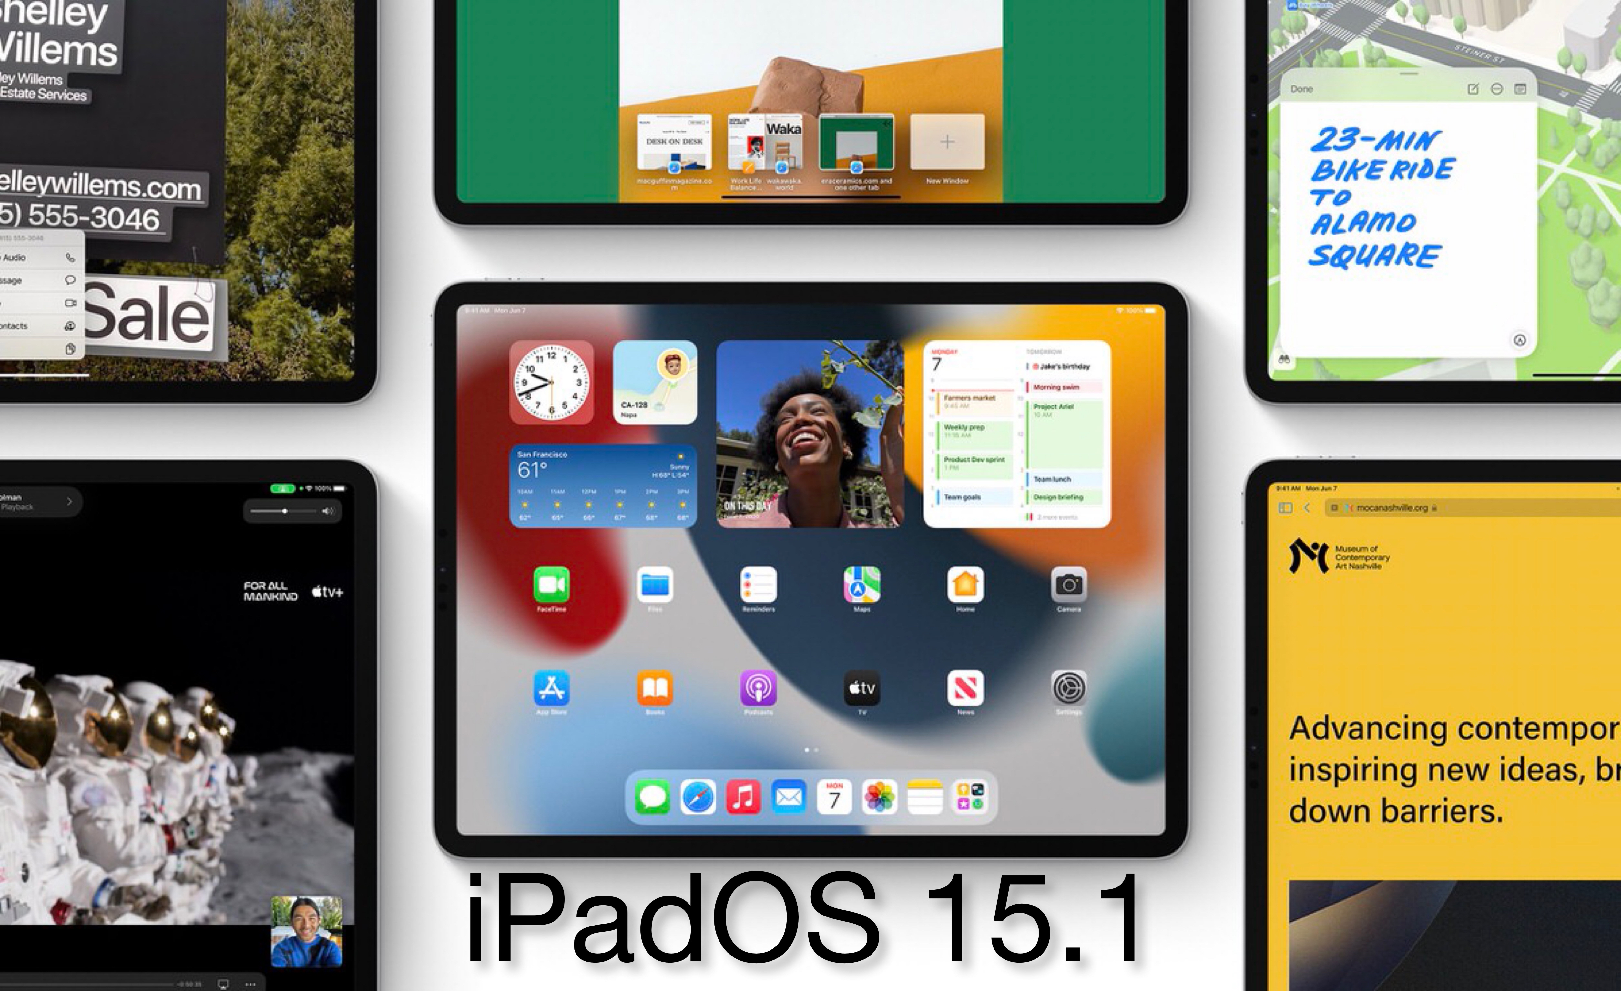Adjust the volume slider in TV player

284,511
